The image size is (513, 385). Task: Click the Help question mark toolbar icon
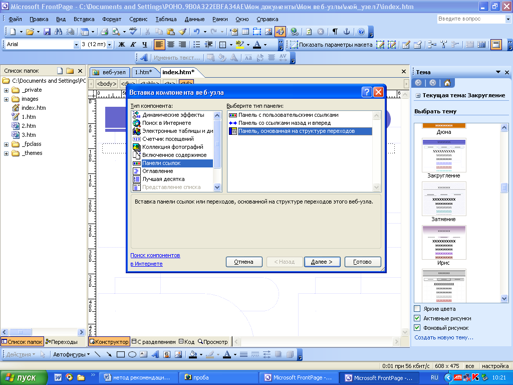point(361,32)
